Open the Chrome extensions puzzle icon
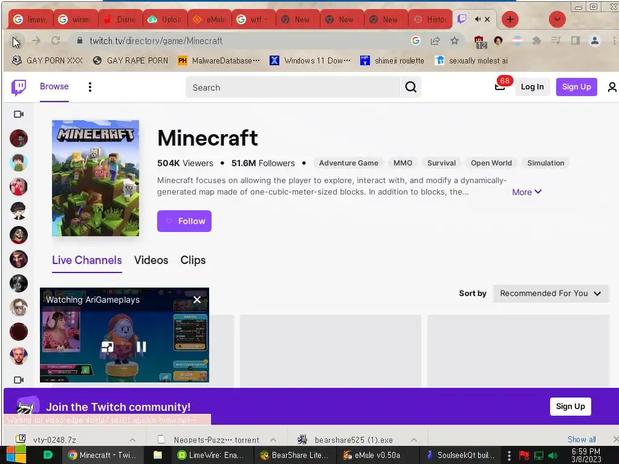 [x=537, y=40]
